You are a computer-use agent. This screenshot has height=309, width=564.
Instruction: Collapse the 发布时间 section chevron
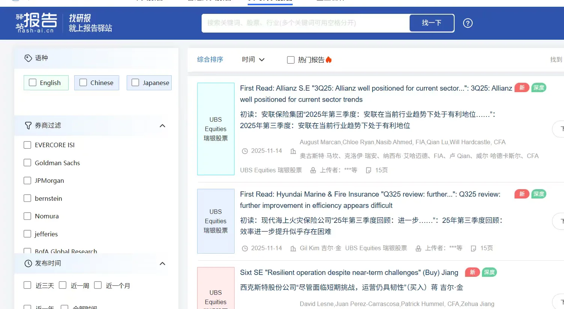[x=162, y=263]
